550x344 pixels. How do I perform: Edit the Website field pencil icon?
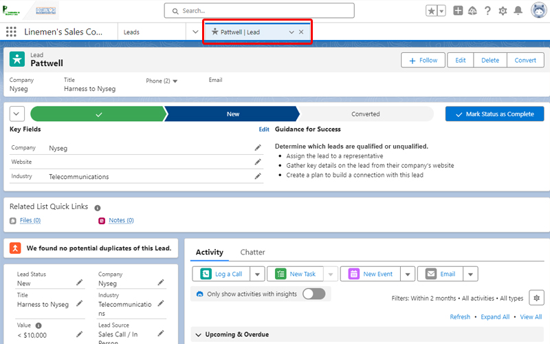coord(258,162)
